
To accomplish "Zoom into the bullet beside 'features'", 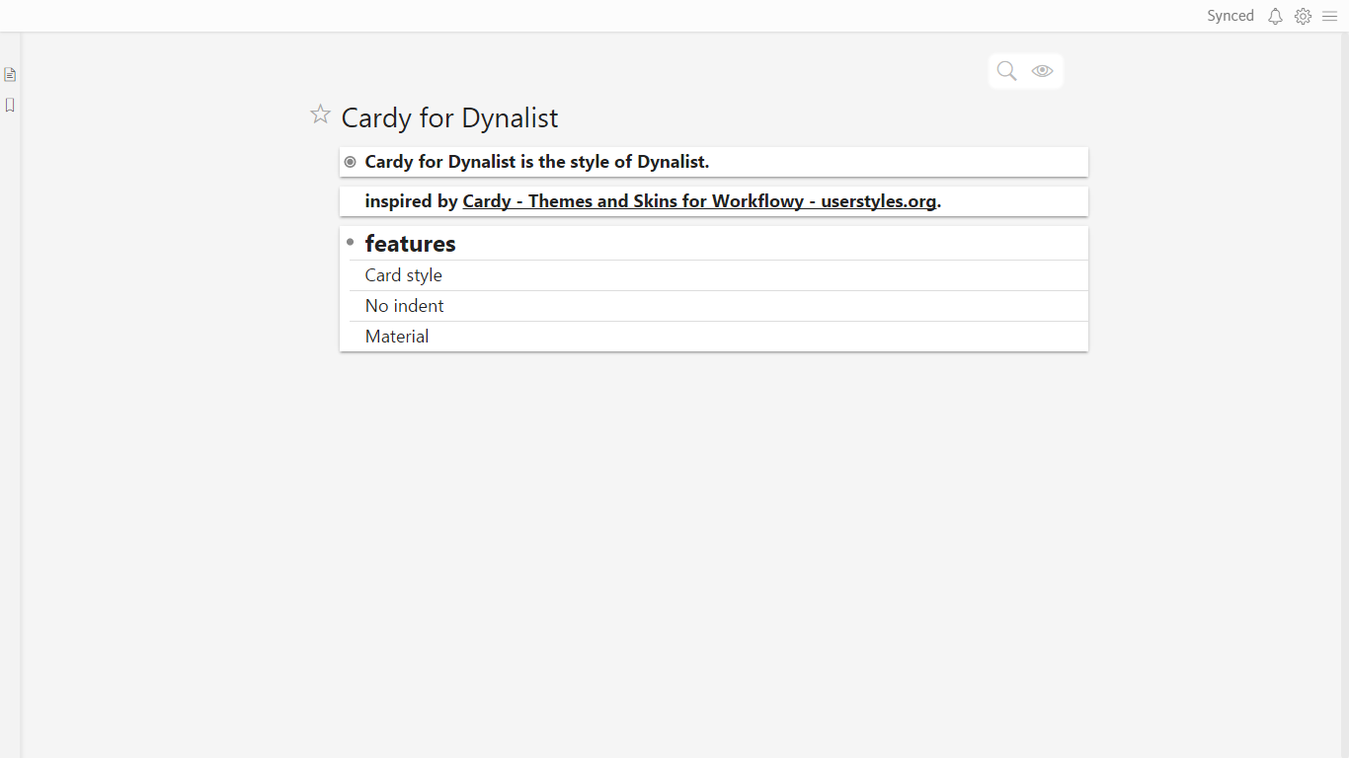I will pyautogui.click(x=350, y=241).
